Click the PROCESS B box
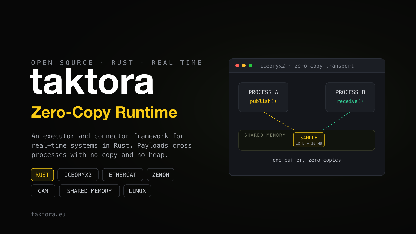This screenshot has width=416, height=234. [350, 97]
